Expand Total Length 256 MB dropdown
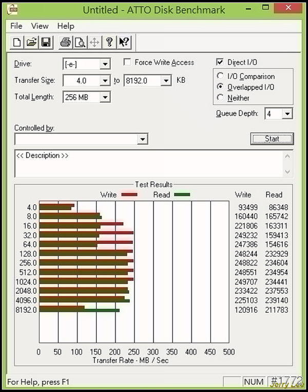 coord(105,97)
